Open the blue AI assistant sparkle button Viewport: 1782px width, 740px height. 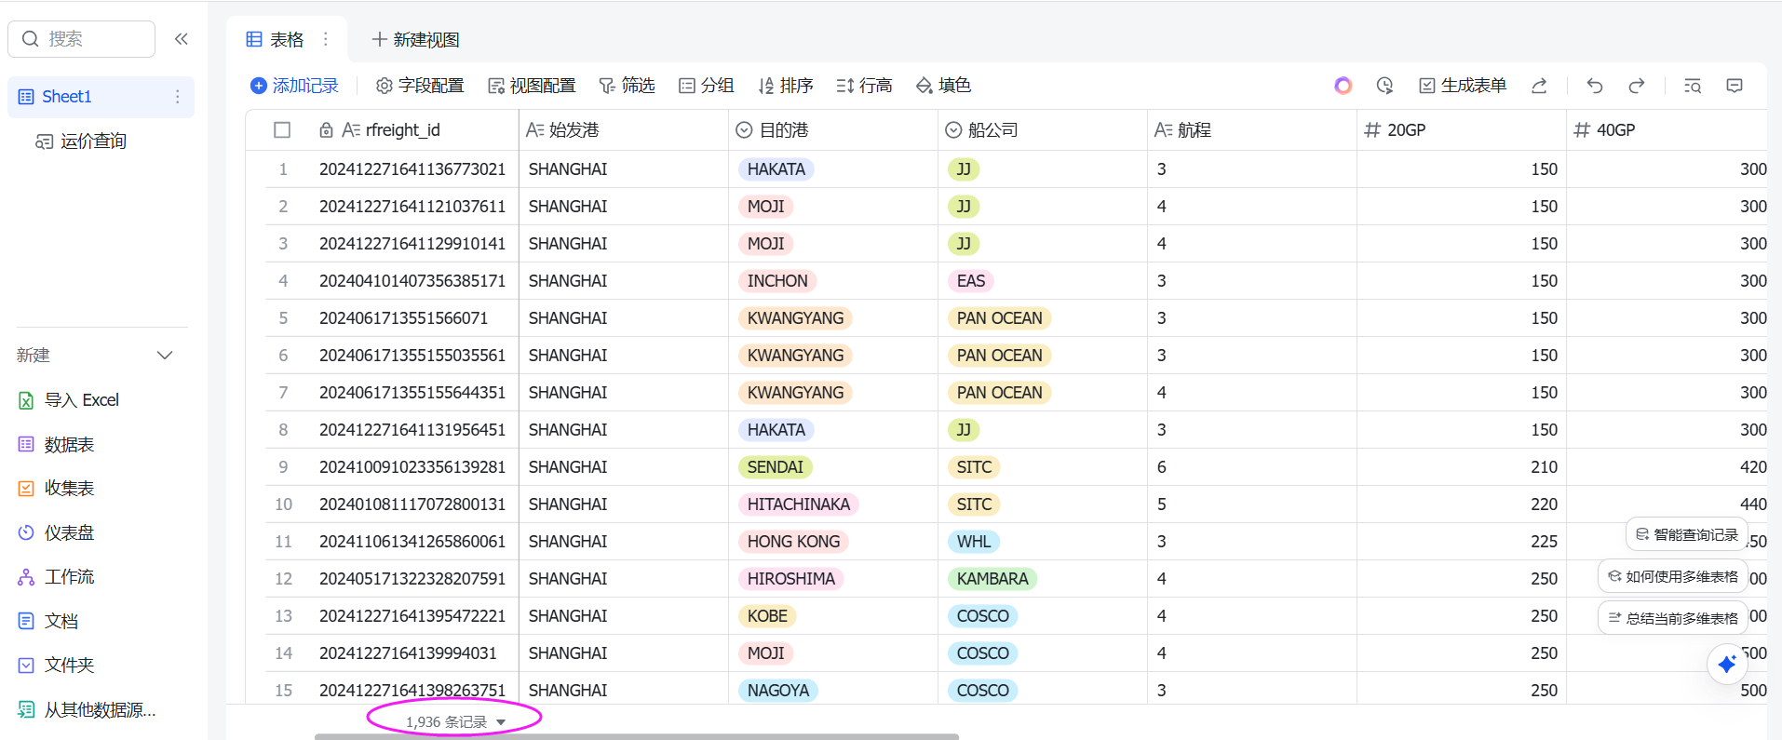click(1726, 664)
